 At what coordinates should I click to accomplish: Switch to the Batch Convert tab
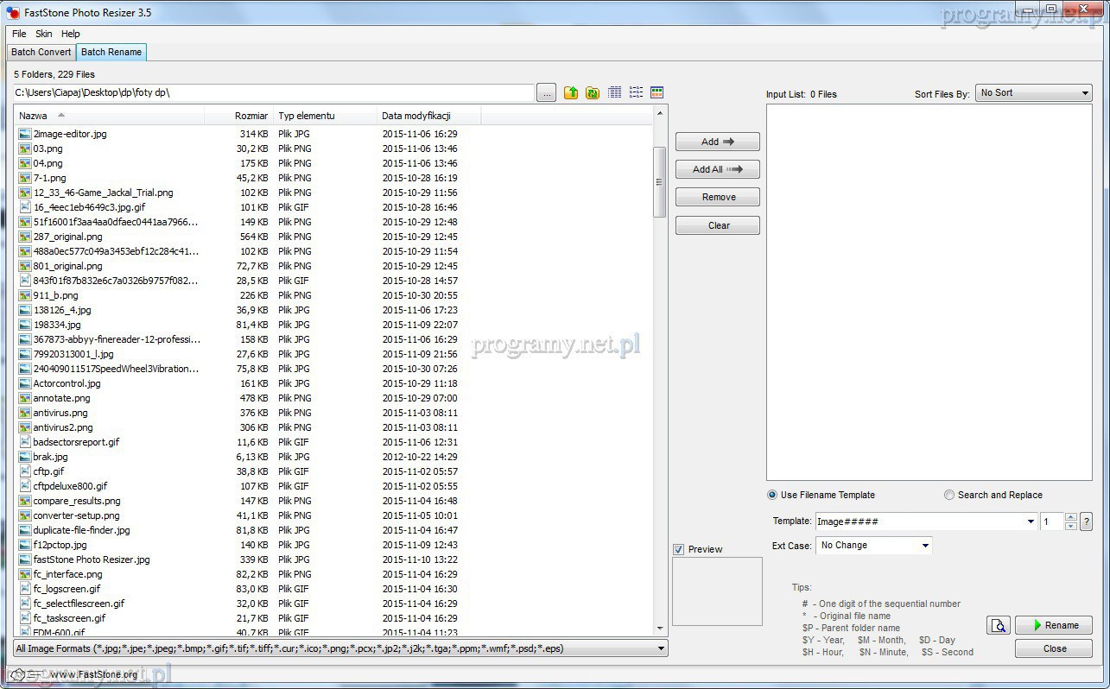(41, 52)
